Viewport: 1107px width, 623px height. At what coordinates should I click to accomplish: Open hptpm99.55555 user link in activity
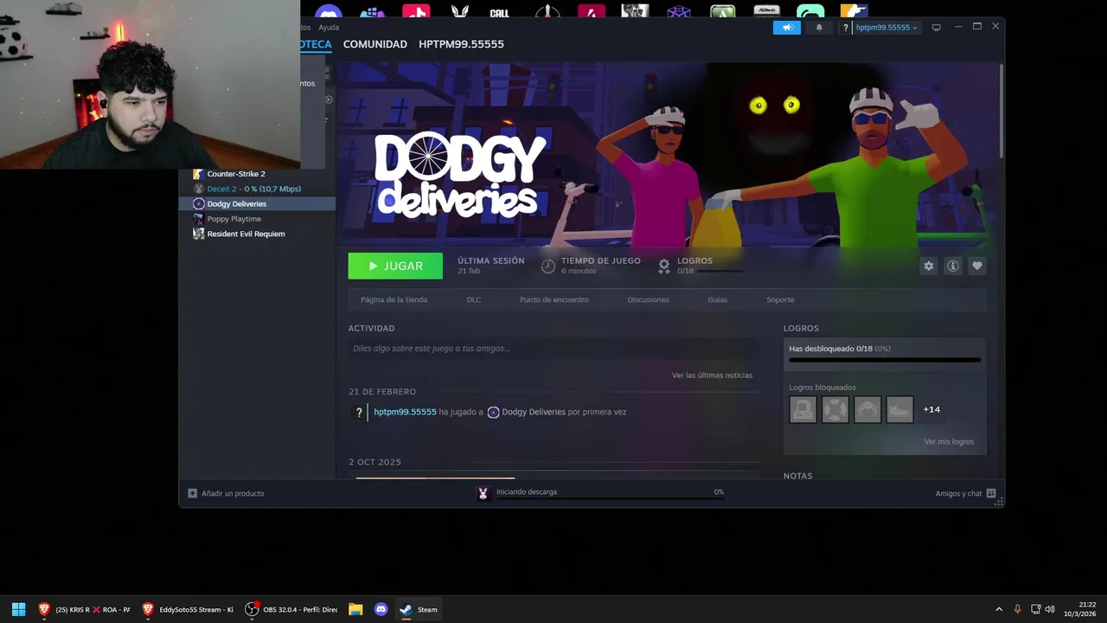click(x=405, y=412)
